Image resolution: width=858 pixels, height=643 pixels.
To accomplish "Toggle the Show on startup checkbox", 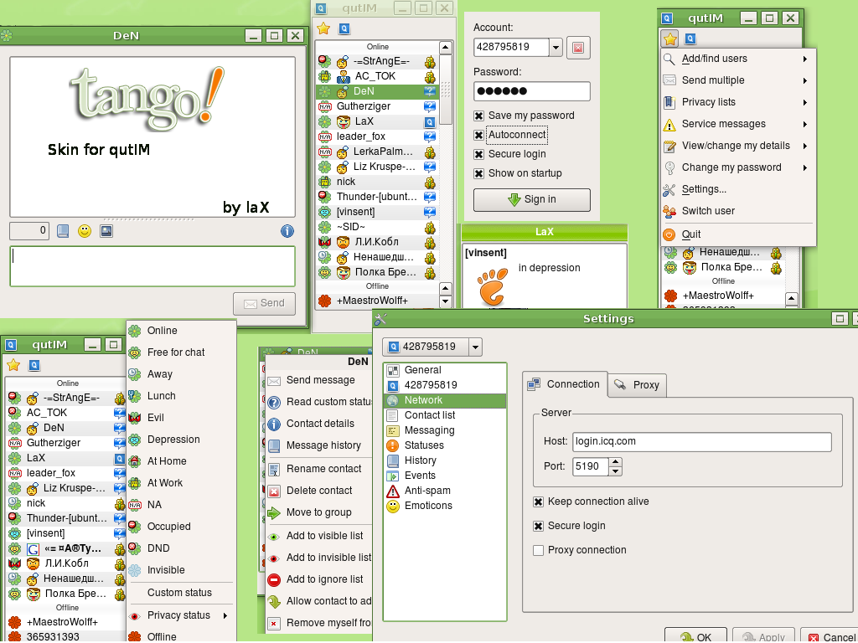I will pos(478,174).
